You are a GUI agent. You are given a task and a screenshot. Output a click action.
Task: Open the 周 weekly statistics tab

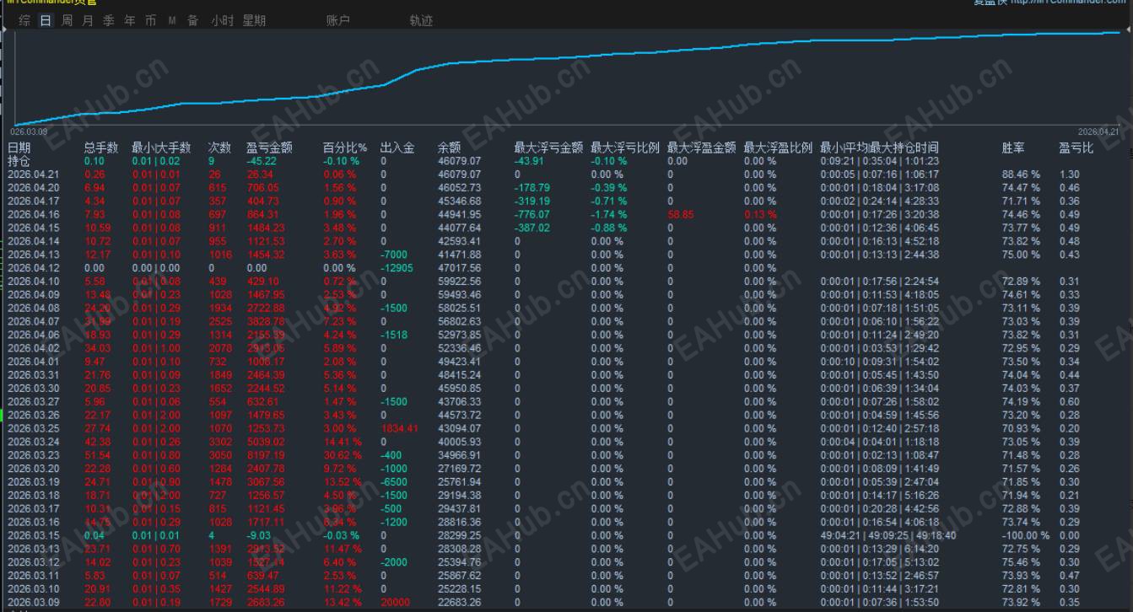[x=67, y=20]
